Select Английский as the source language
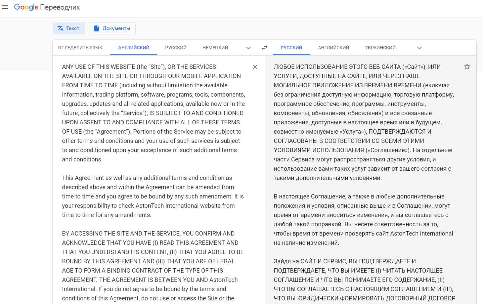This screenshot has height=304, width=483. [134, 48]
